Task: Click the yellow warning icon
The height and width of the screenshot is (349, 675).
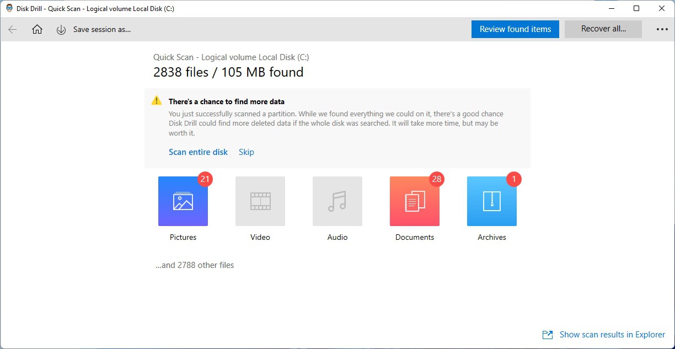Action: coord(157,101)
